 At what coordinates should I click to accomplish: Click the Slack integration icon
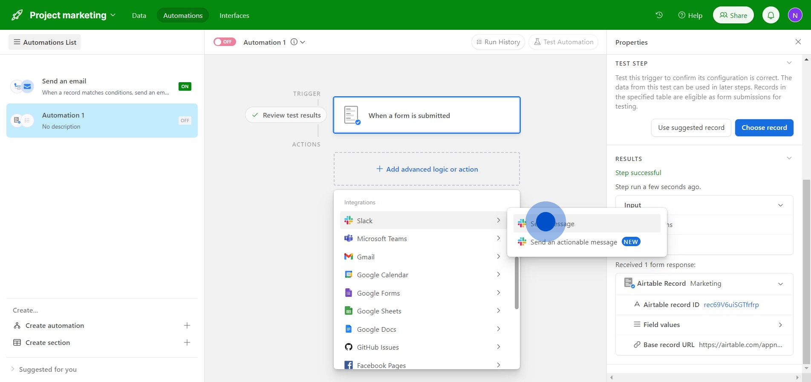(349, 220)
